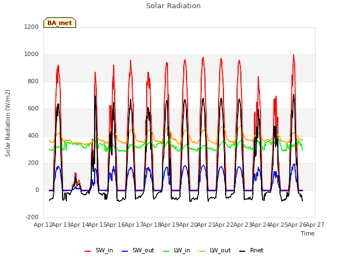
Task: Toggle LW_out legend entry
Action: (215, 251)
